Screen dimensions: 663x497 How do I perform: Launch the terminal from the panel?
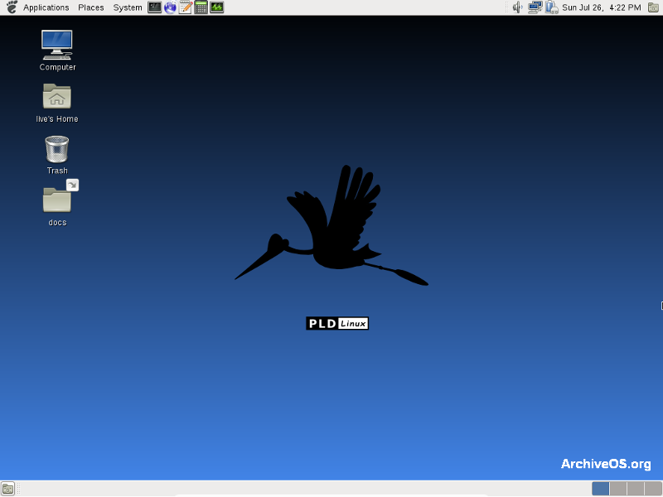click(154, 7)
